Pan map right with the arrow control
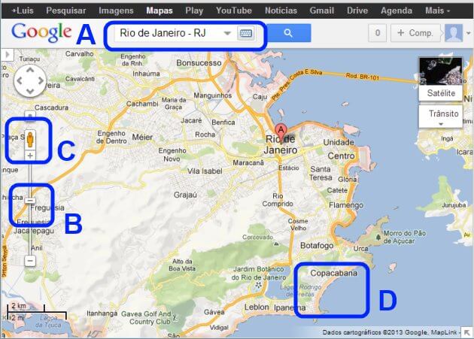This screenshot has height=339, width=474. (x=41, y=80)
